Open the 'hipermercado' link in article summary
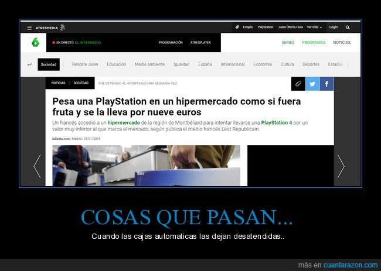 tap(124, 122)
